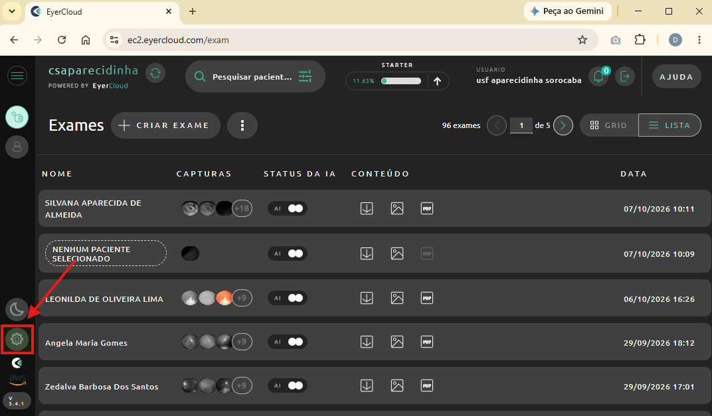Toggle AI status for Angela Maria Gomes
712x416 pixels.
(288, 342)
